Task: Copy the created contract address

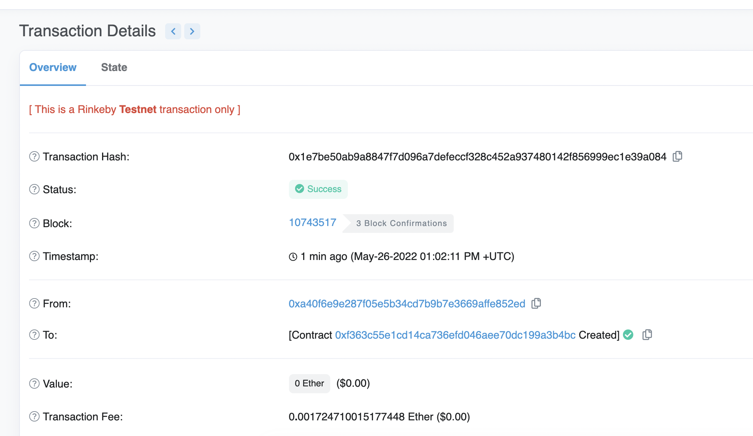Action: (647, 335)
